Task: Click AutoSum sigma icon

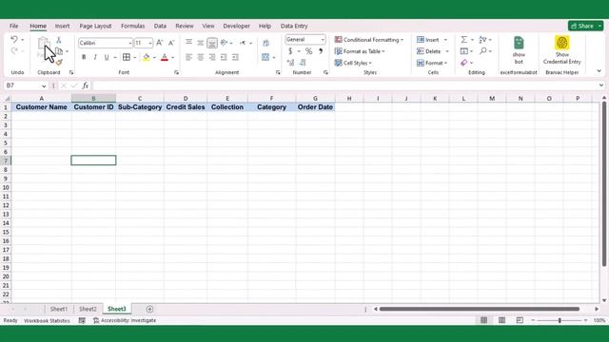Action: tap(463, 40)
